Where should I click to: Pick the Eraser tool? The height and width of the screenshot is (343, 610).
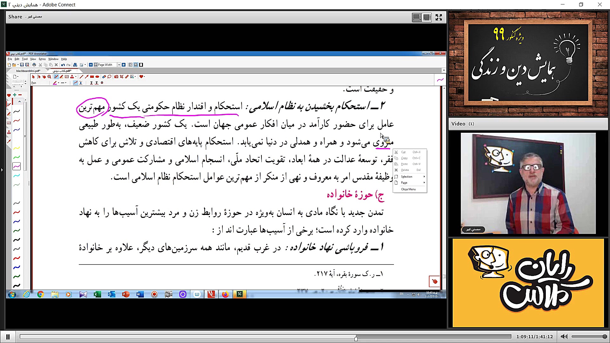click(104, 77)
